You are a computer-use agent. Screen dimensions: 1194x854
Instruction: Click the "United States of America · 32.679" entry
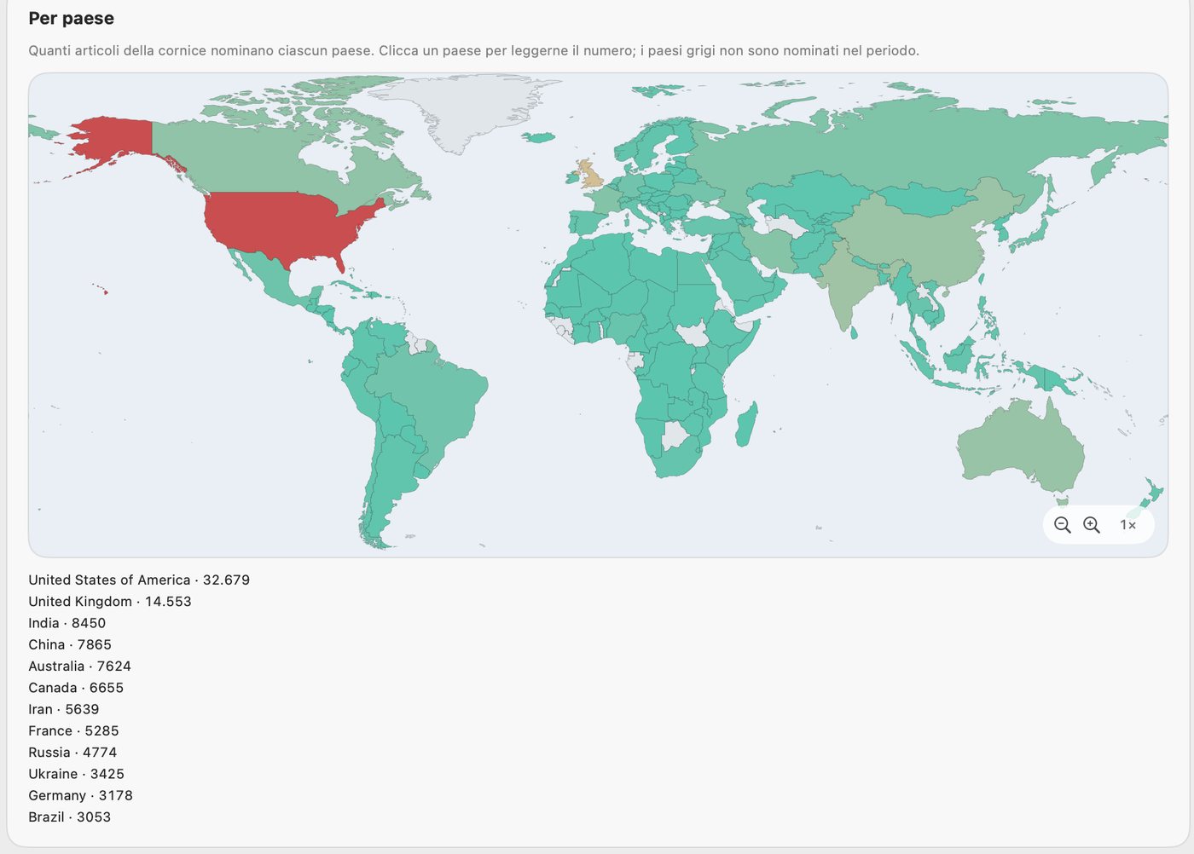coord(139,580)
